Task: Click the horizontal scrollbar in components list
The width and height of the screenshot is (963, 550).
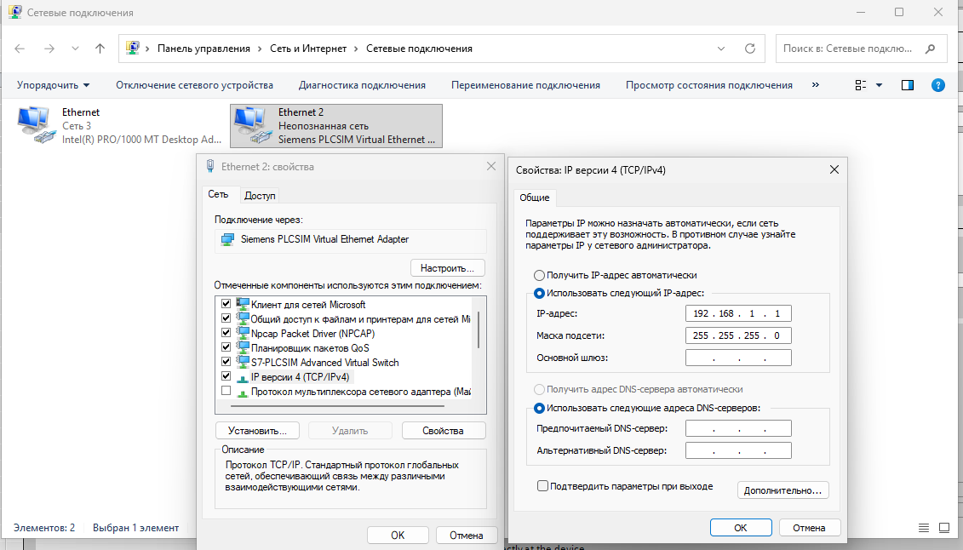Action: (337, 406)
